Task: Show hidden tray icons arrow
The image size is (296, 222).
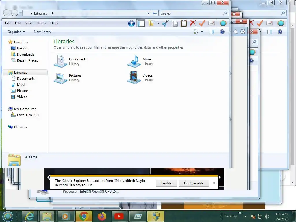Action: (x=246, y=217)
